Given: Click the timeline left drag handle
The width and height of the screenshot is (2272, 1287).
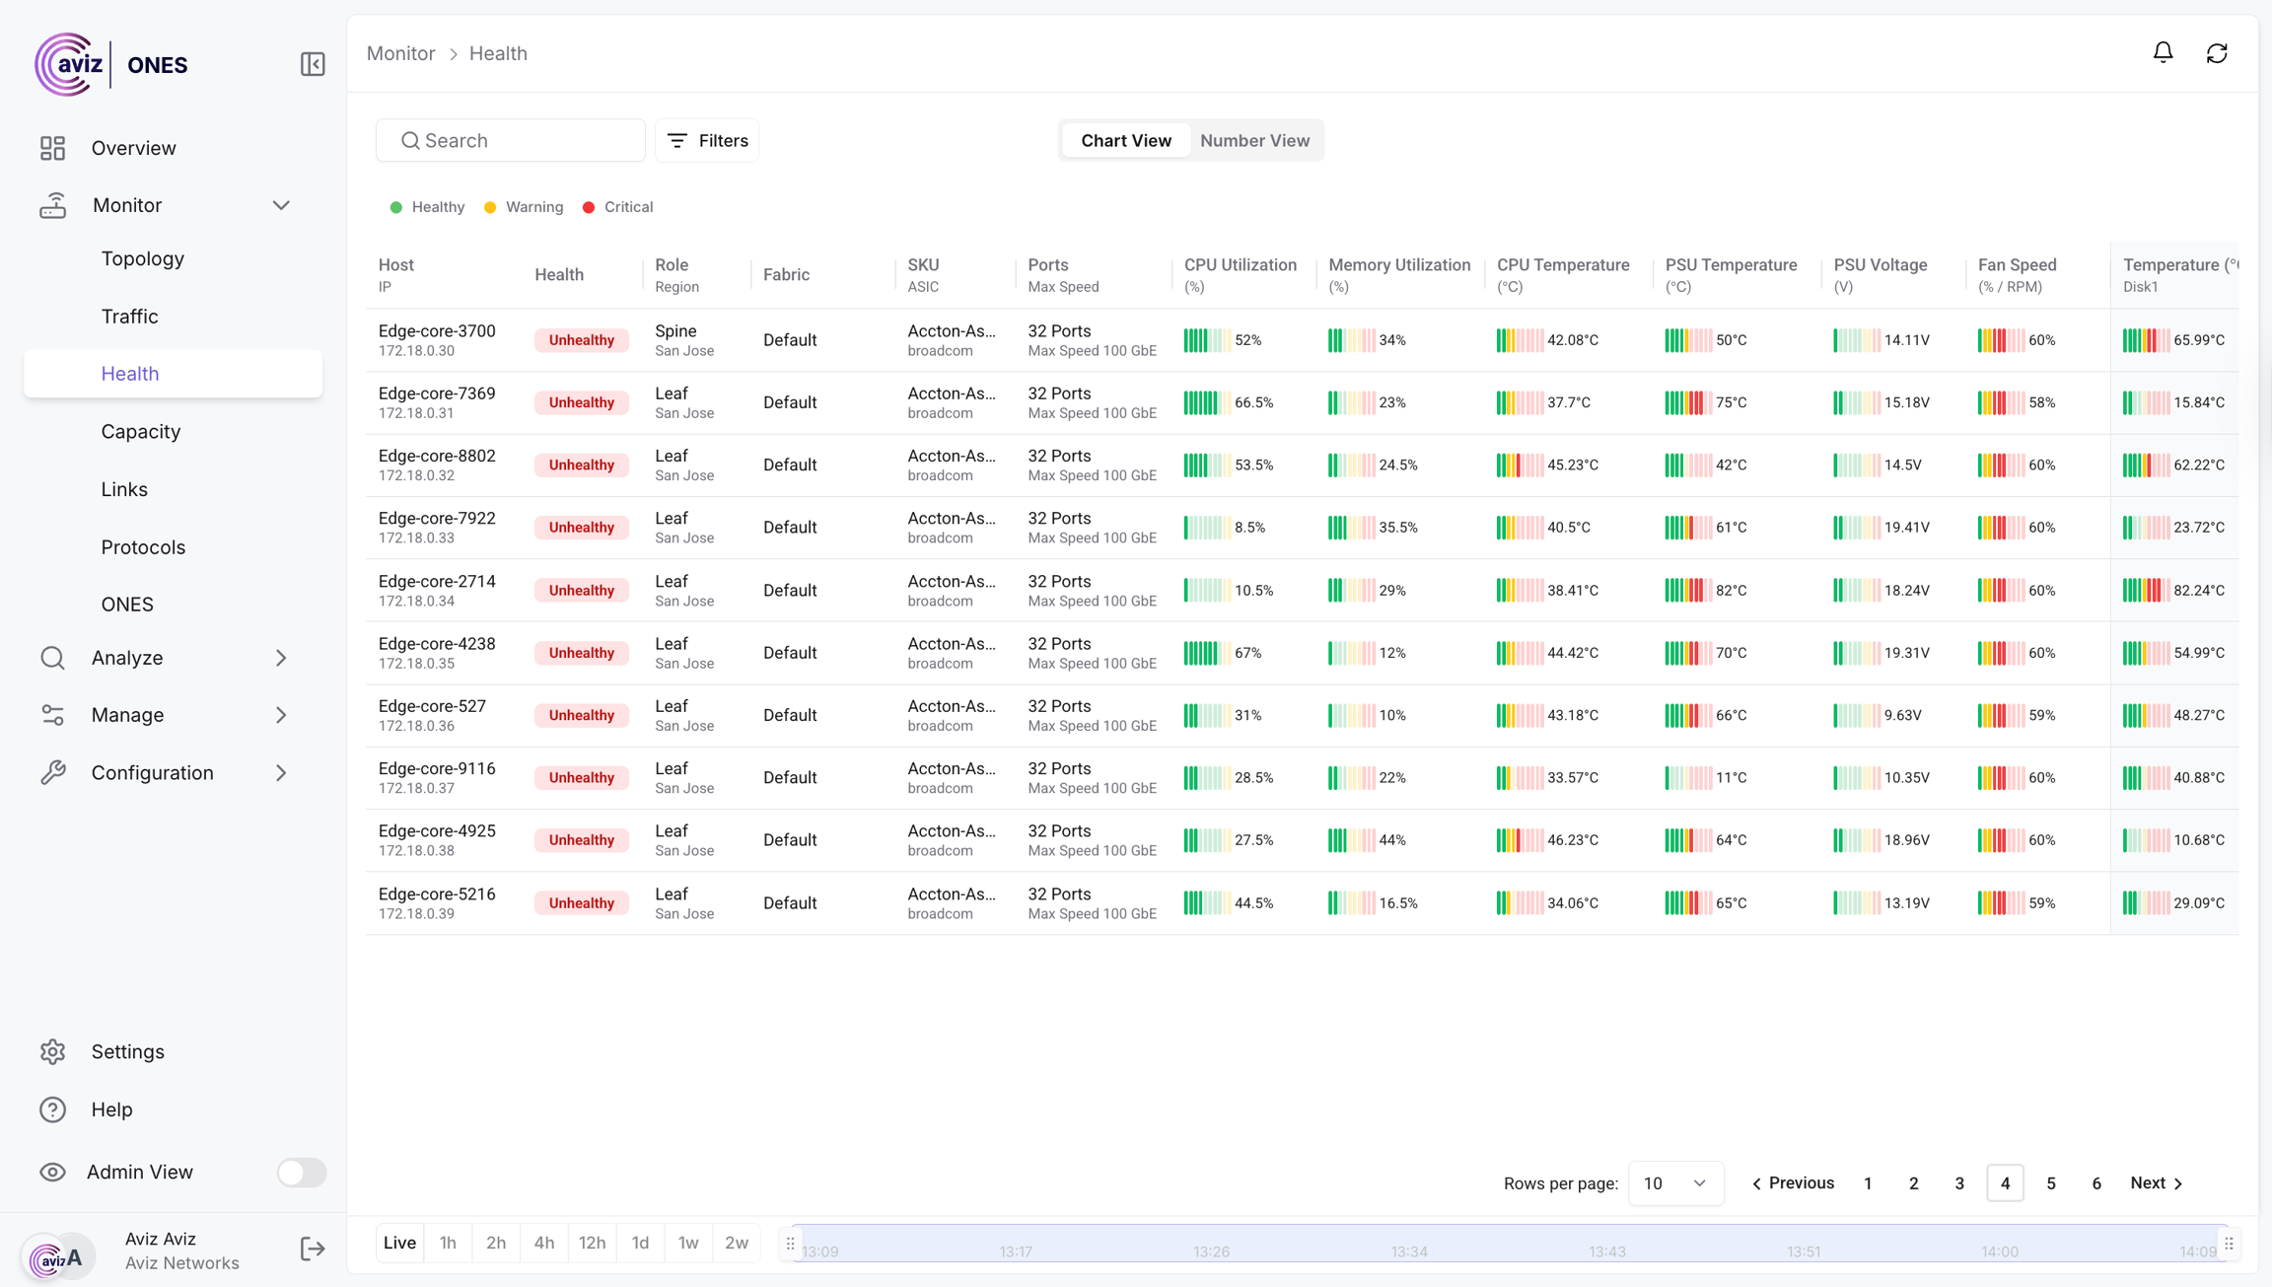Looking at the screenshot, I should [790, 1244].
